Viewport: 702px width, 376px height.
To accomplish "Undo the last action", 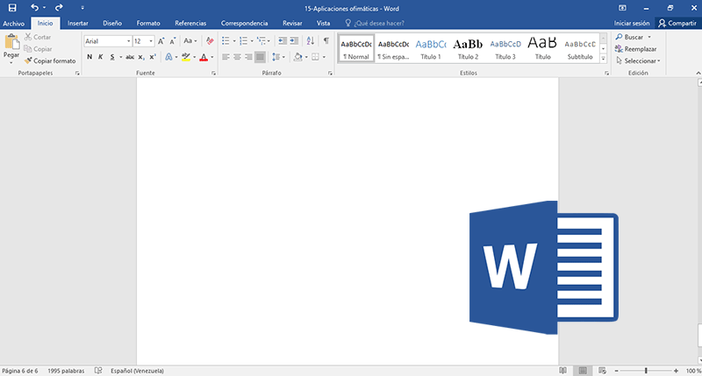I will click(x=34, y=8).
